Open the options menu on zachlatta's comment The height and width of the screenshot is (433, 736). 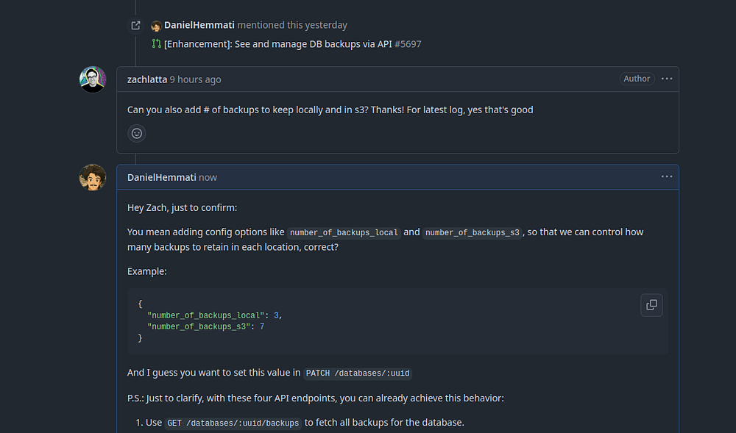point(667,79)
